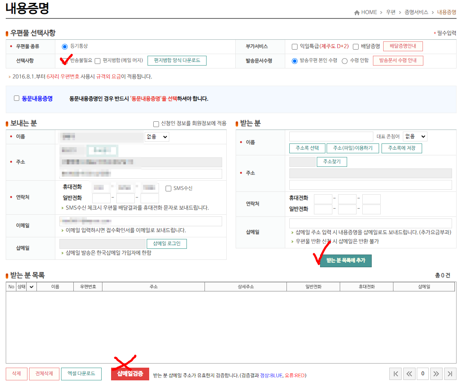Click 휴대전화 column header in list

[x=366, y=286]
